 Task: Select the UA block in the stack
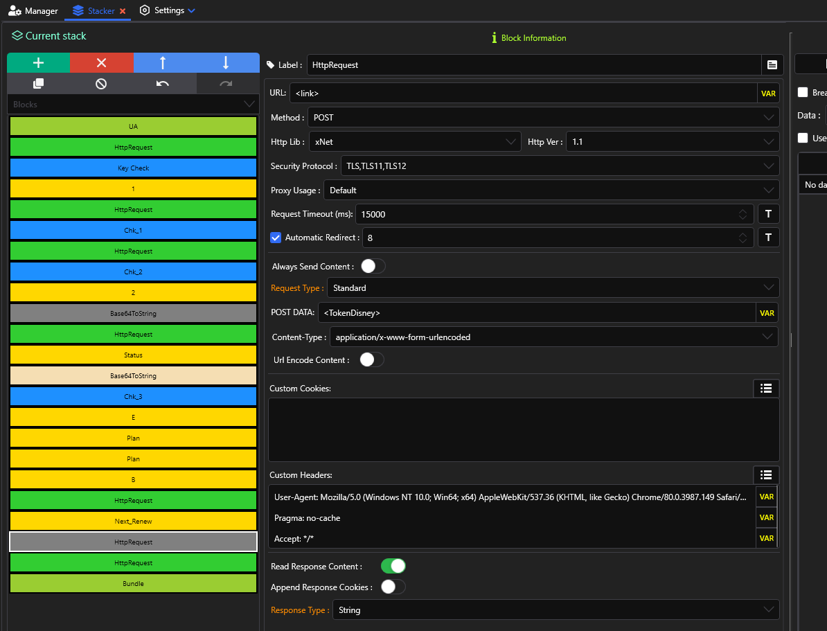[x=134, y=126]
